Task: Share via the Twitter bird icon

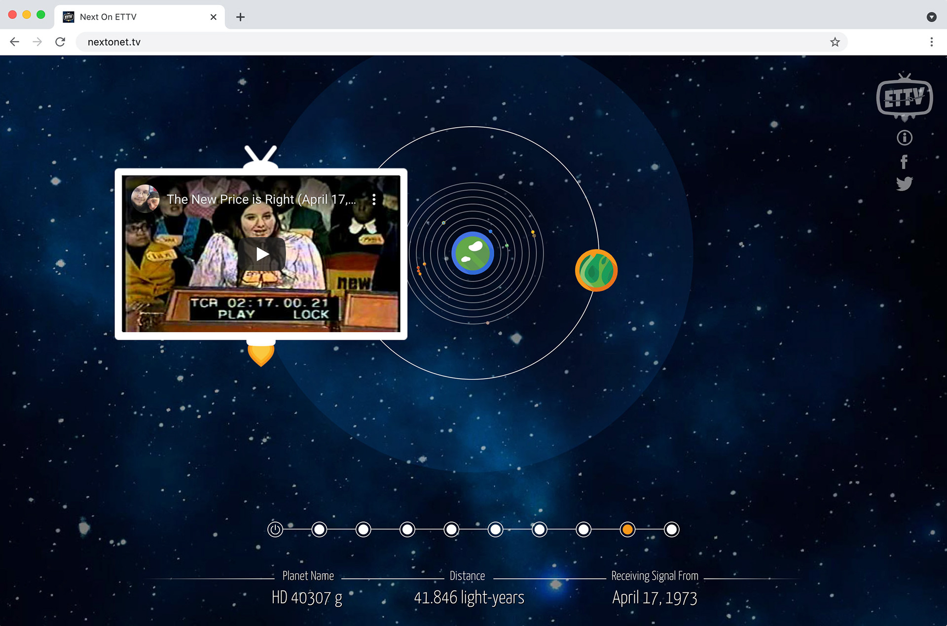Action: 904,184
